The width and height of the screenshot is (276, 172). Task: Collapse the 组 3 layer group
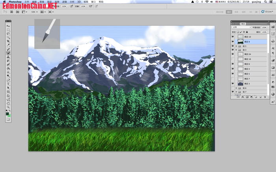(236, 50)
